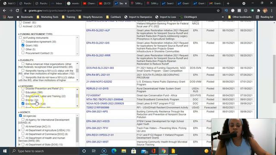
Task: Open the EPA-GM-2021-NPS opportunity link
Action: pyautogui.click(x=97, y=112)
